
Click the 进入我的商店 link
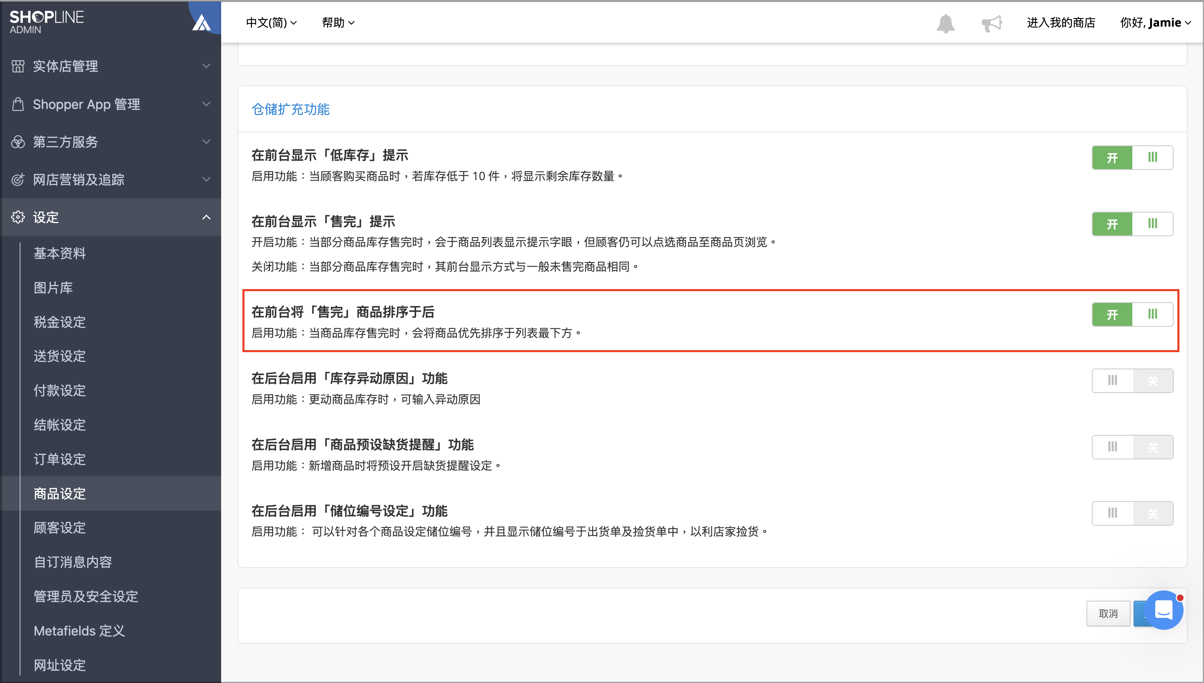pyautogui.click(x=1061, y=23)
